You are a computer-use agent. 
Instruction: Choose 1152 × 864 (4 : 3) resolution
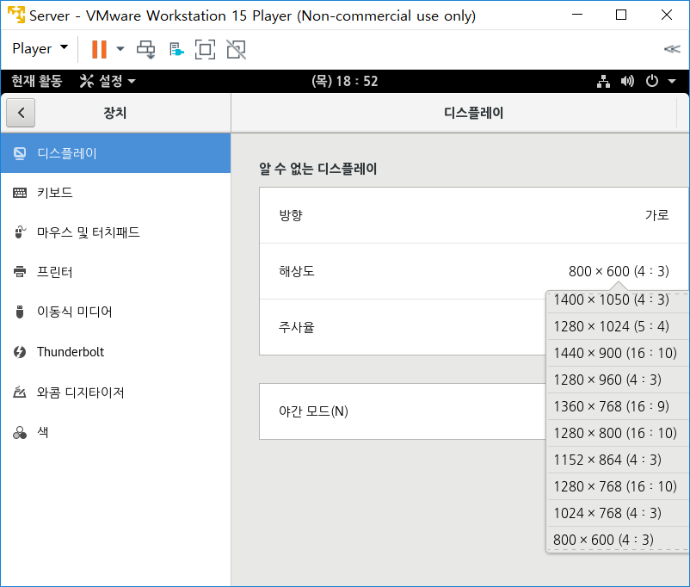click(x=618, y=460)
